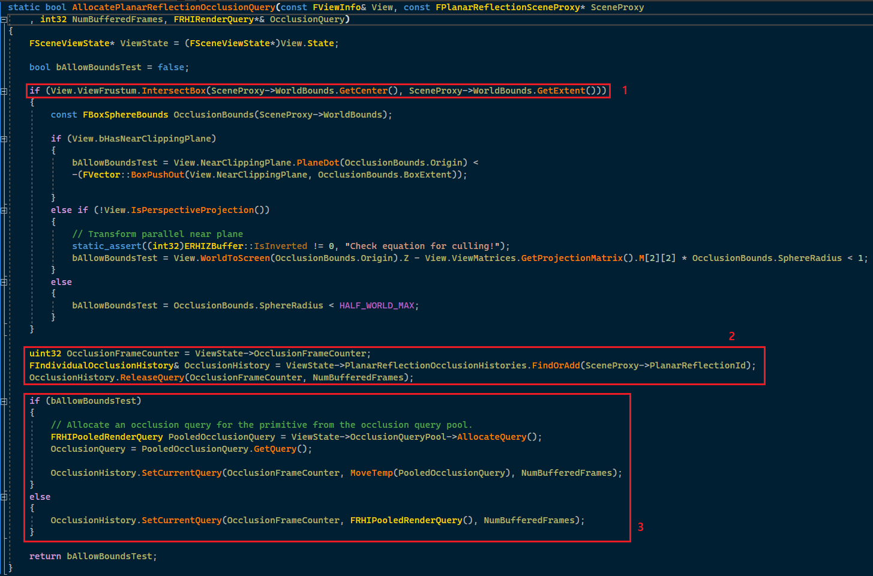Click the PlanarReflectionId member
873x576 pixels.
(698, 365)
